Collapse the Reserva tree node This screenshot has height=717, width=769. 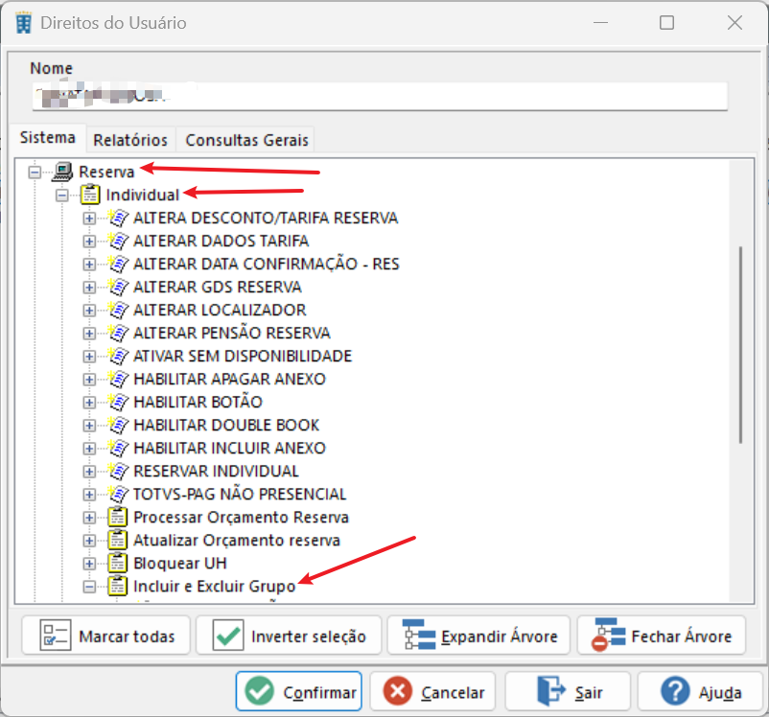point(35,173)
